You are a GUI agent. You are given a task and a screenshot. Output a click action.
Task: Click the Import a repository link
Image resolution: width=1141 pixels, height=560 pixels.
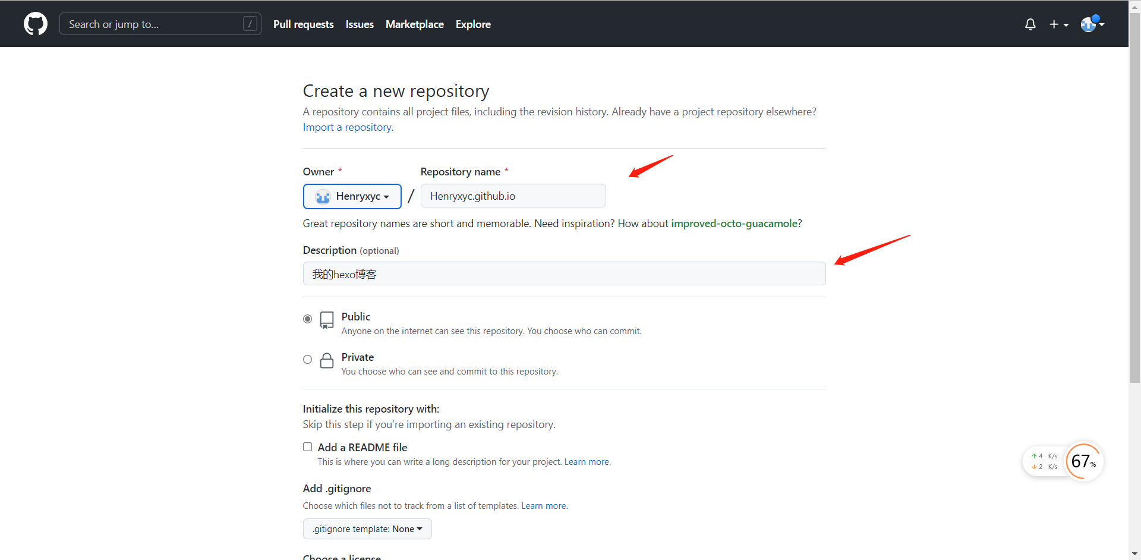tap(348, 127)
